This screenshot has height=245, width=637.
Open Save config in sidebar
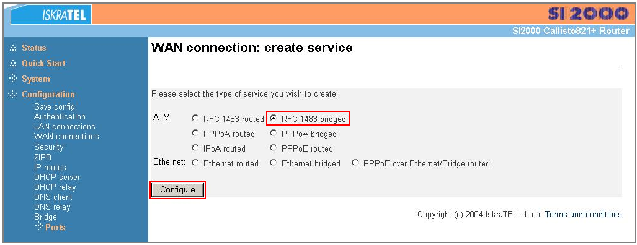[x=55, y=107]
